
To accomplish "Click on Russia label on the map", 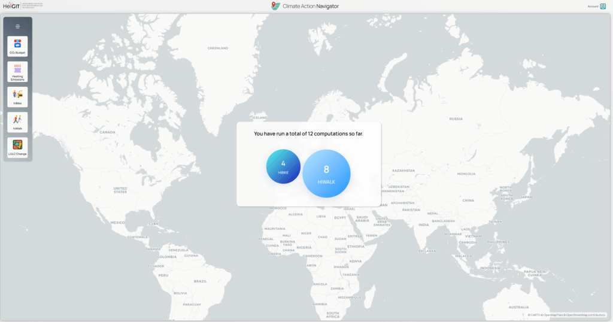I will (x=456, y=119).
